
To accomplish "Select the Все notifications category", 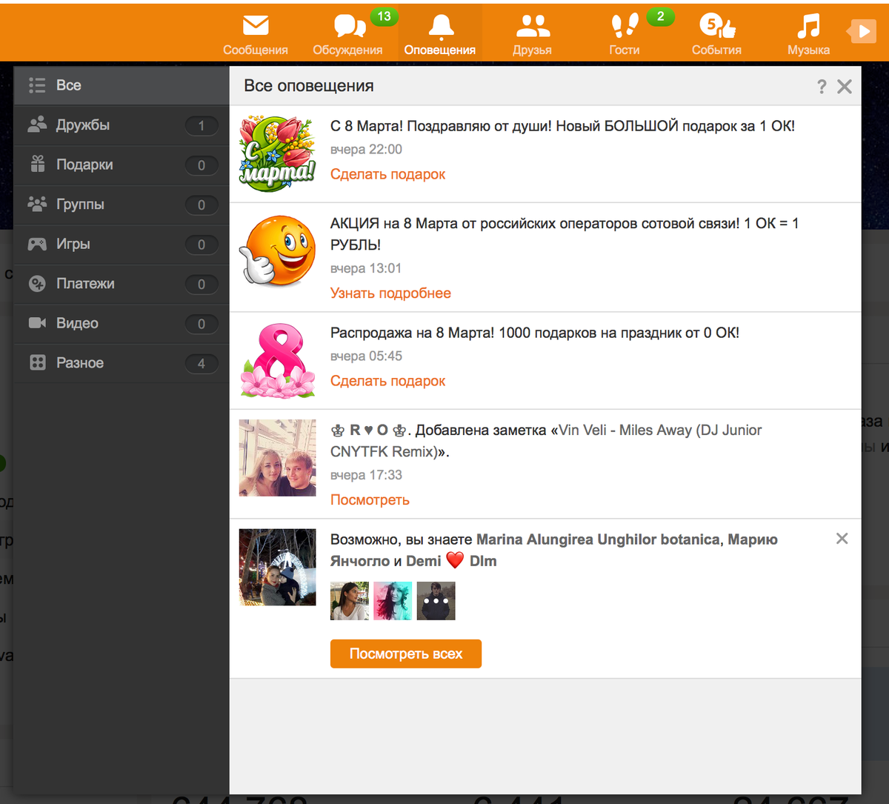I will pyautogui.click(x=121, y=85).
